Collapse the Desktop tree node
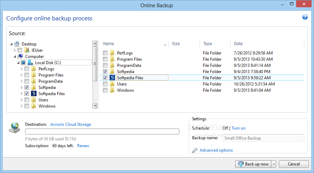This screenshot has width=314, height=173. [11, 44]
